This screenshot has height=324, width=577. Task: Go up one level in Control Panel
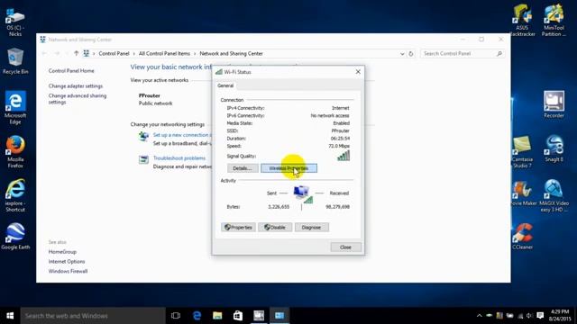pyautogui.click(x=76, y=54)
